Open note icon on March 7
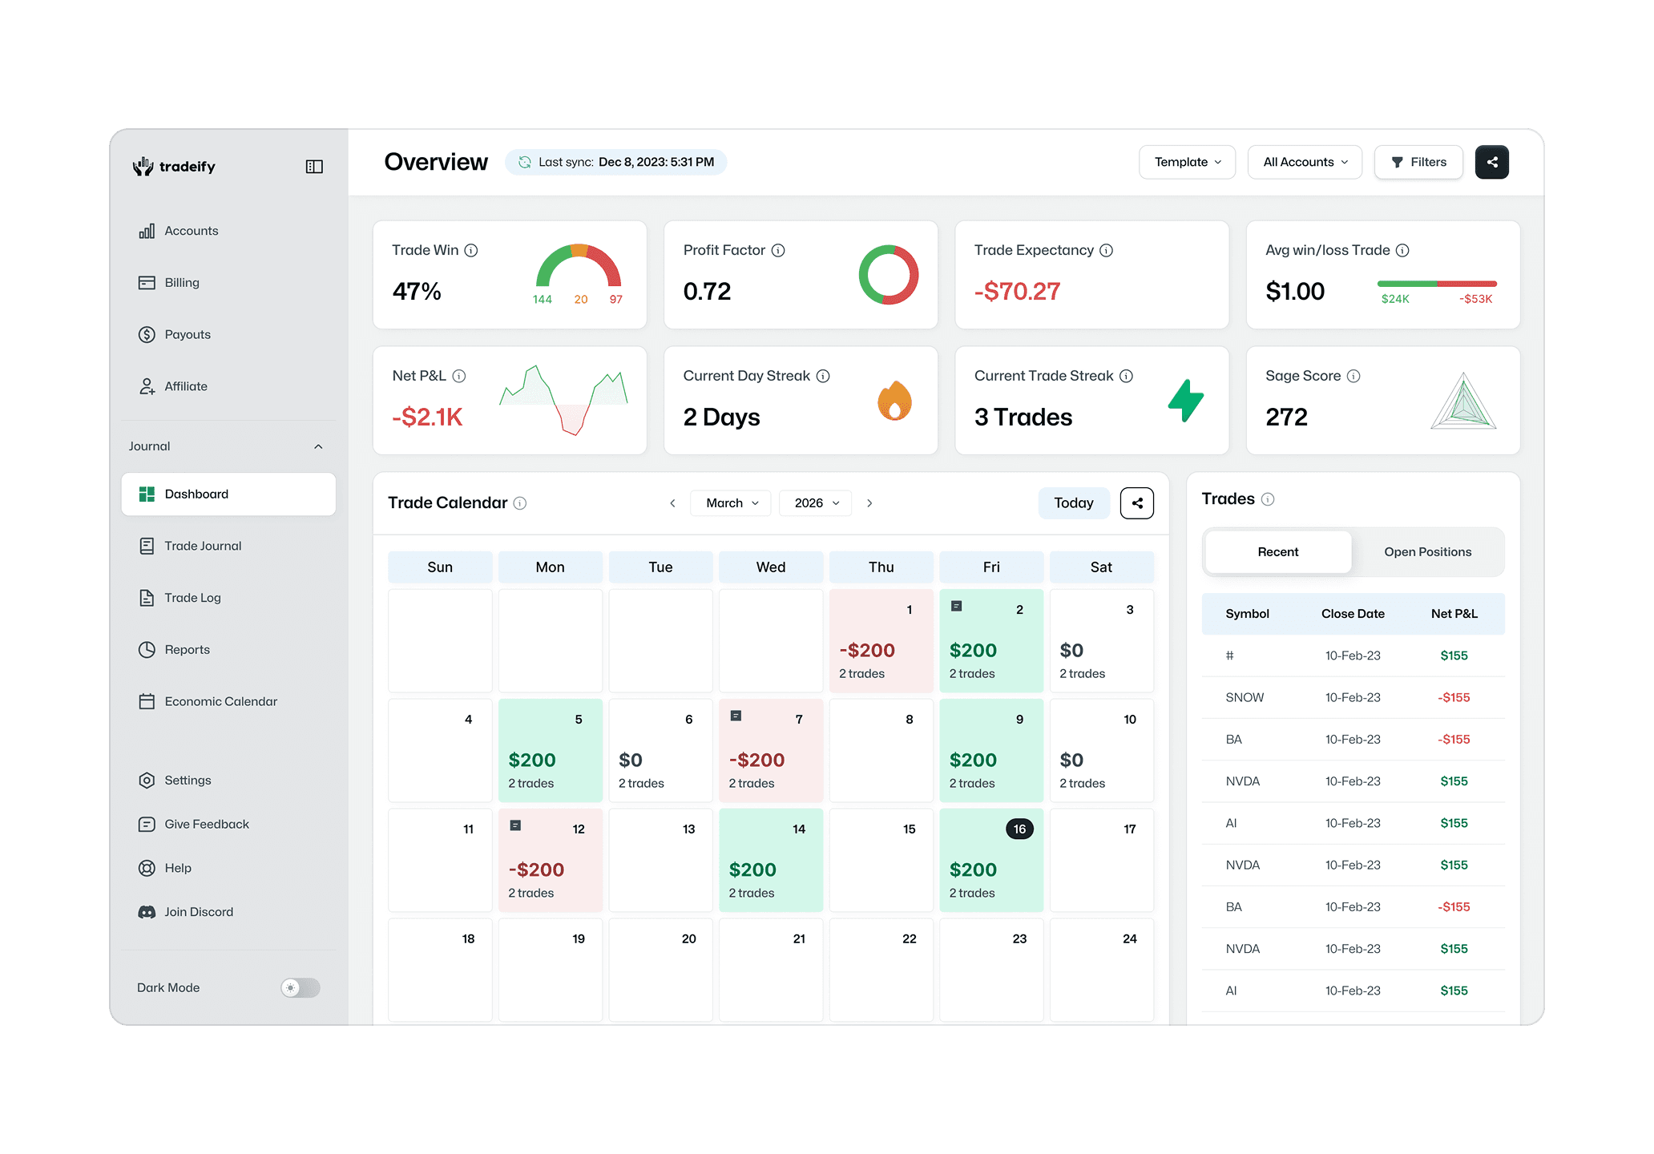1654x1154 pixels. (736, 716)
